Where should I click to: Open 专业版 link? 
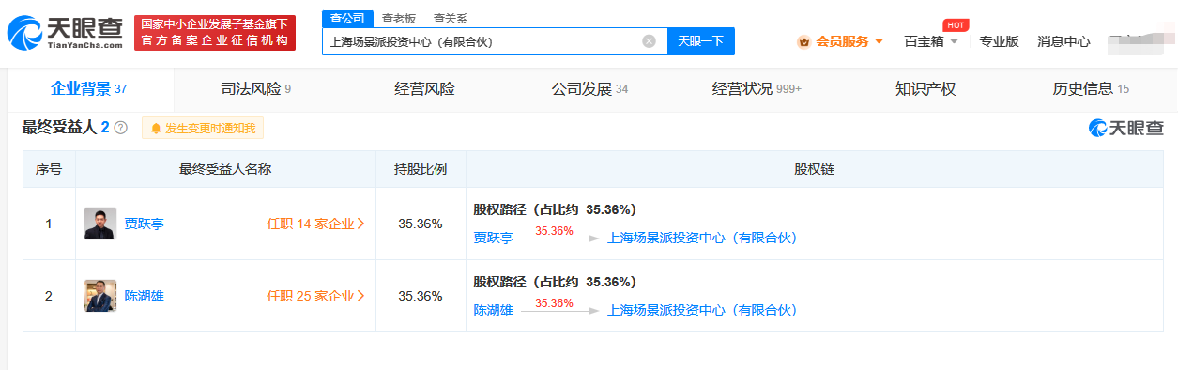click(x=999, y=41)
